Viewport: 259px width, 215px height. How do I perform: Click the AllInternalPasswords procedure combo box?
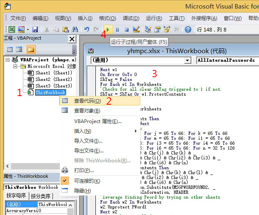(228, 60)
